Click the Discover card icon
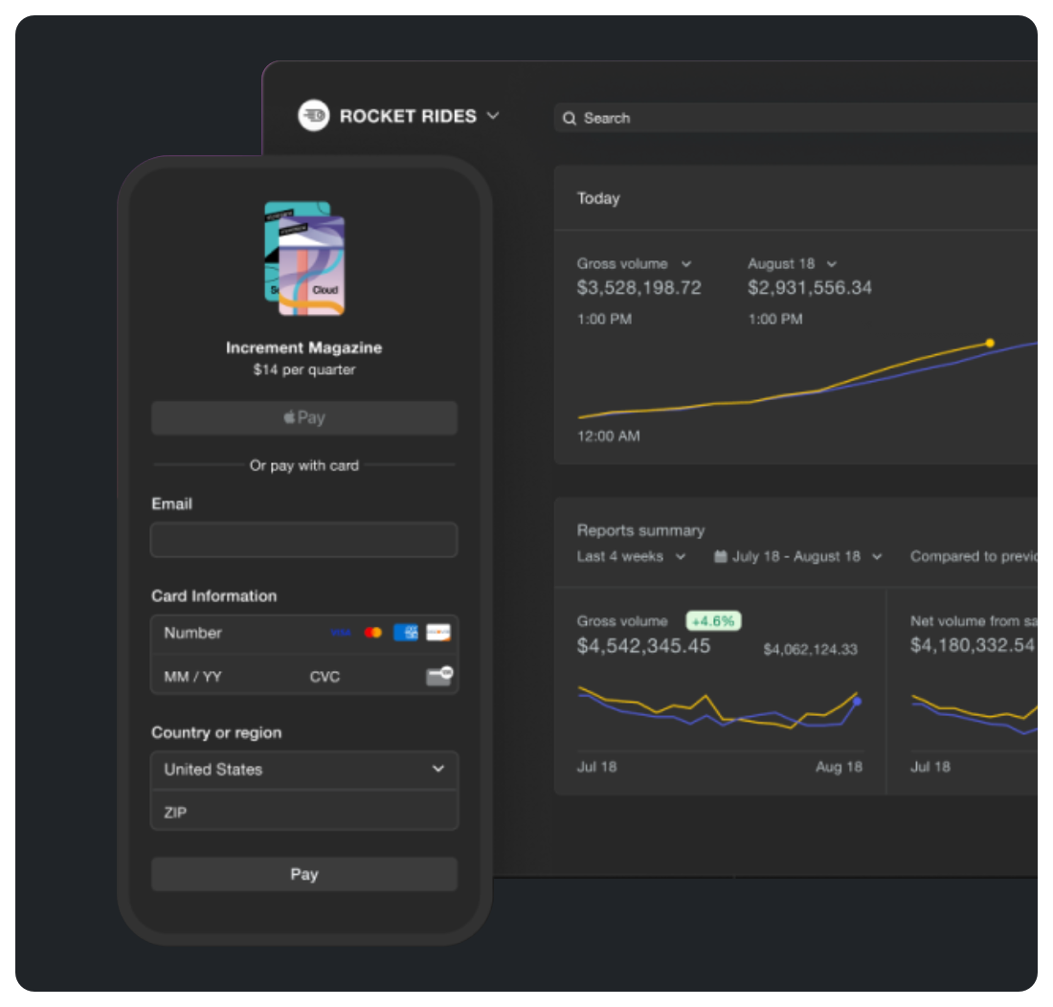This screenshot has height=1007, width=1053. (438, 633)
